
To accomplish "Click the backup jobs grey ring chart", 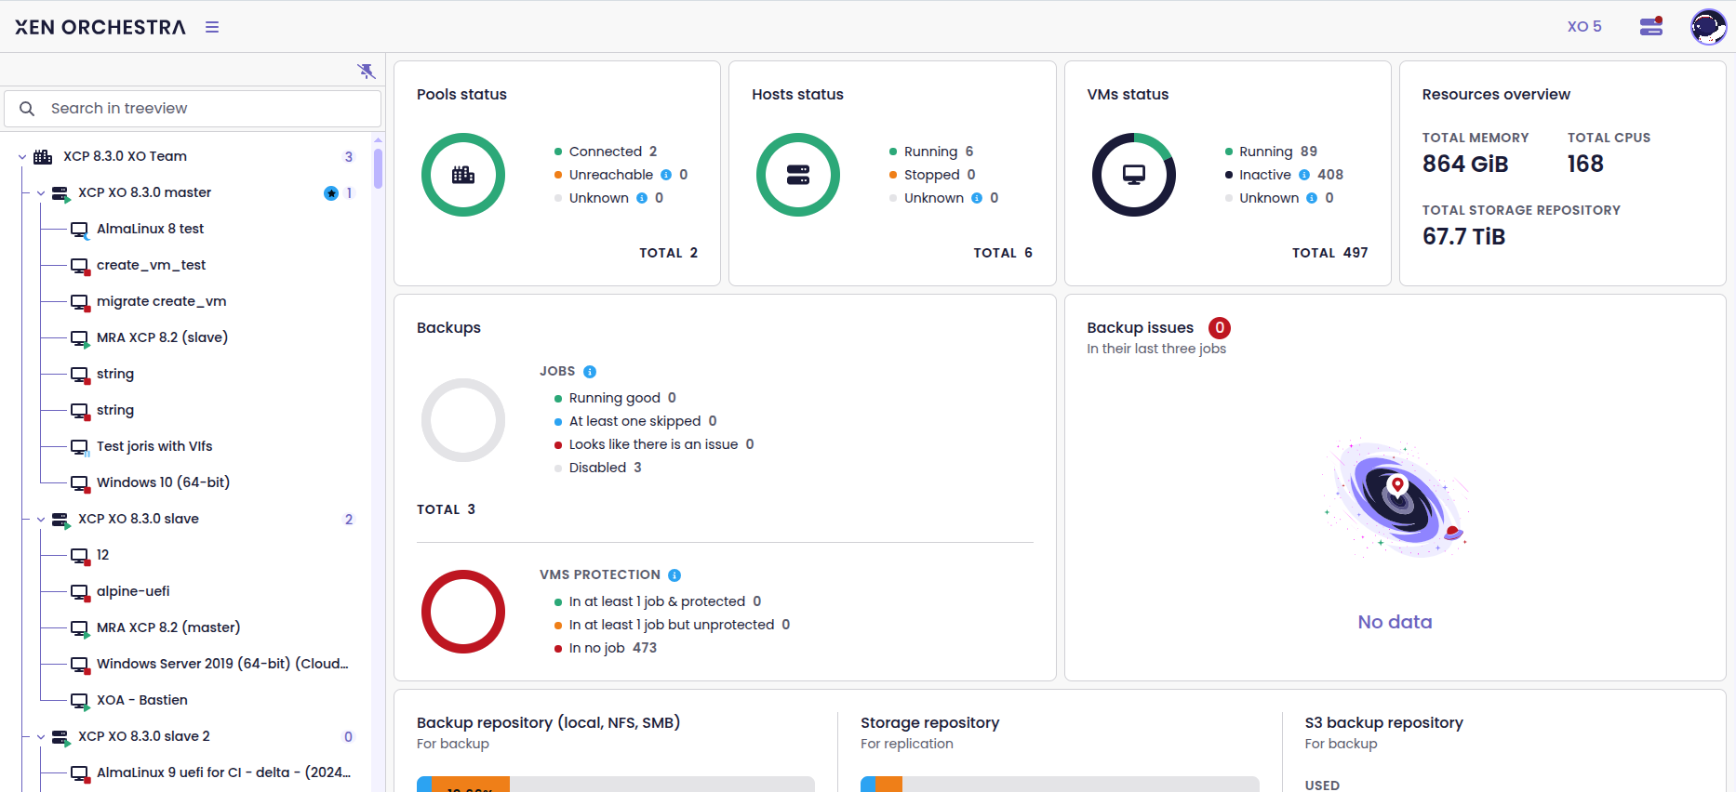I will [x=463, y=420].
